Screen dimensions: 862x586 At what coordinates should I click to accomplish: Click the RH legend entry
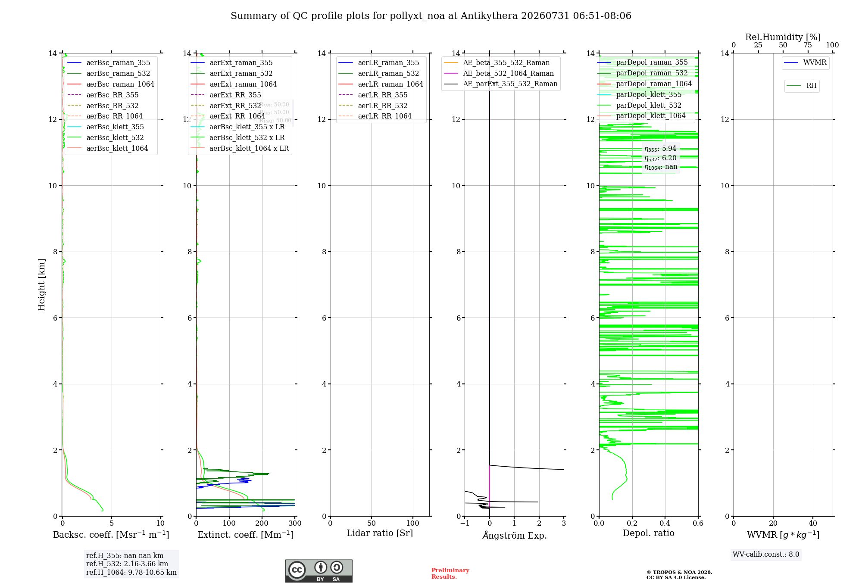point(802,86)
